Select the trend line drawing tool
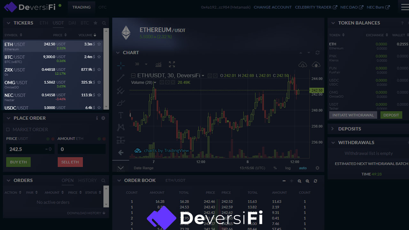Screen dimensions: 409x230 (x=121, y=78)
